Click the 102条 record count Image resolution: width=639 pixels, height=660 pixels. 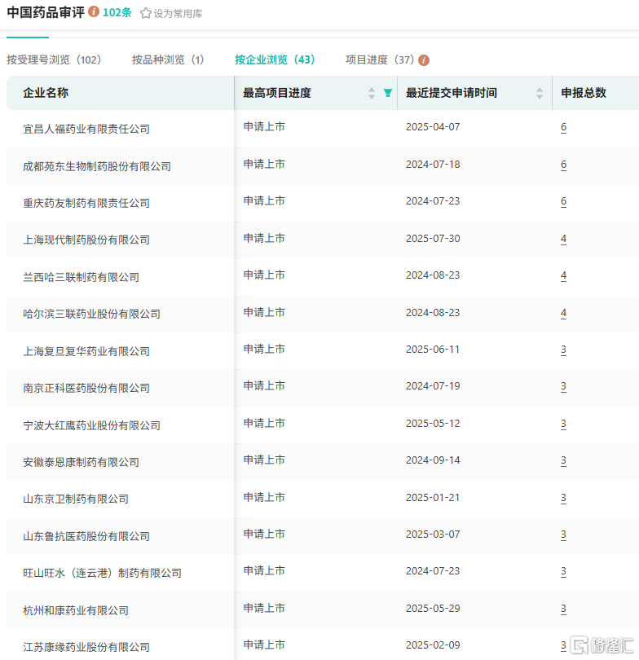(117, 12)
